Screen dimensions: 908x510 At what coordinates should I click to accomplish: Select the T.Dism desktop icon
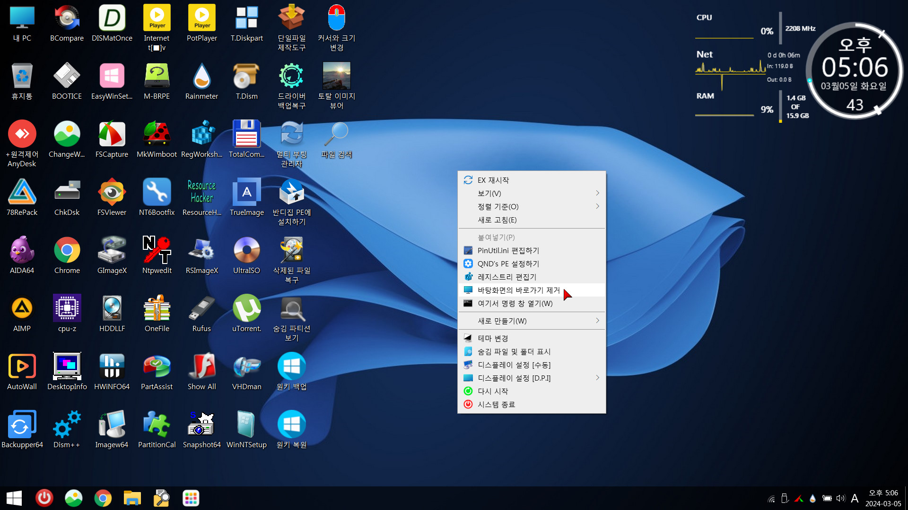pyautogui.click(x=247, y=81)
